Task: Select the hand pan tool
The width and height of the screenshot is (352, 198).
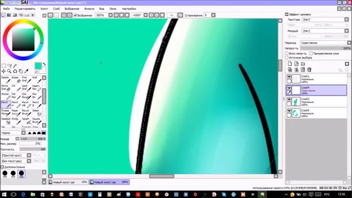Action: pos(21,71)
